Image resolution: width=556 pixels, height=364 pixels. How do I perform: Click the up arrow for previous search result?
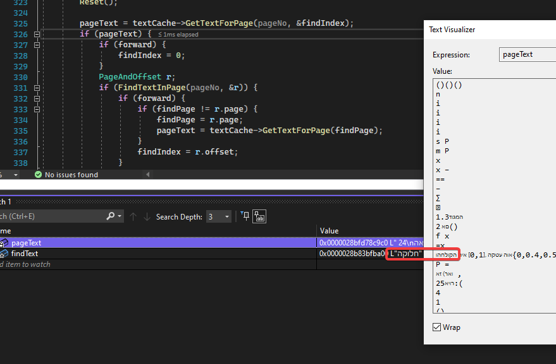click(x=133, y=216)
